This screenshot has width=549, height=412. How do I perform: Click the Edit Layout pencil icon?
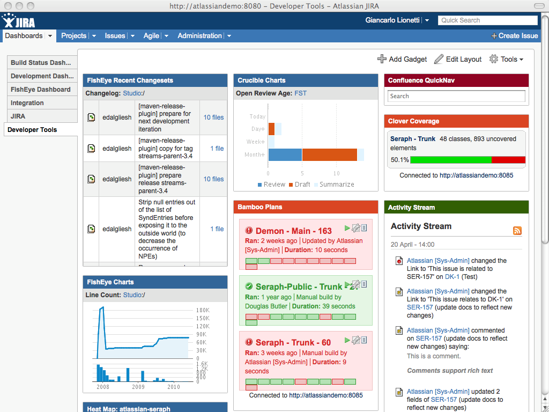439,59
